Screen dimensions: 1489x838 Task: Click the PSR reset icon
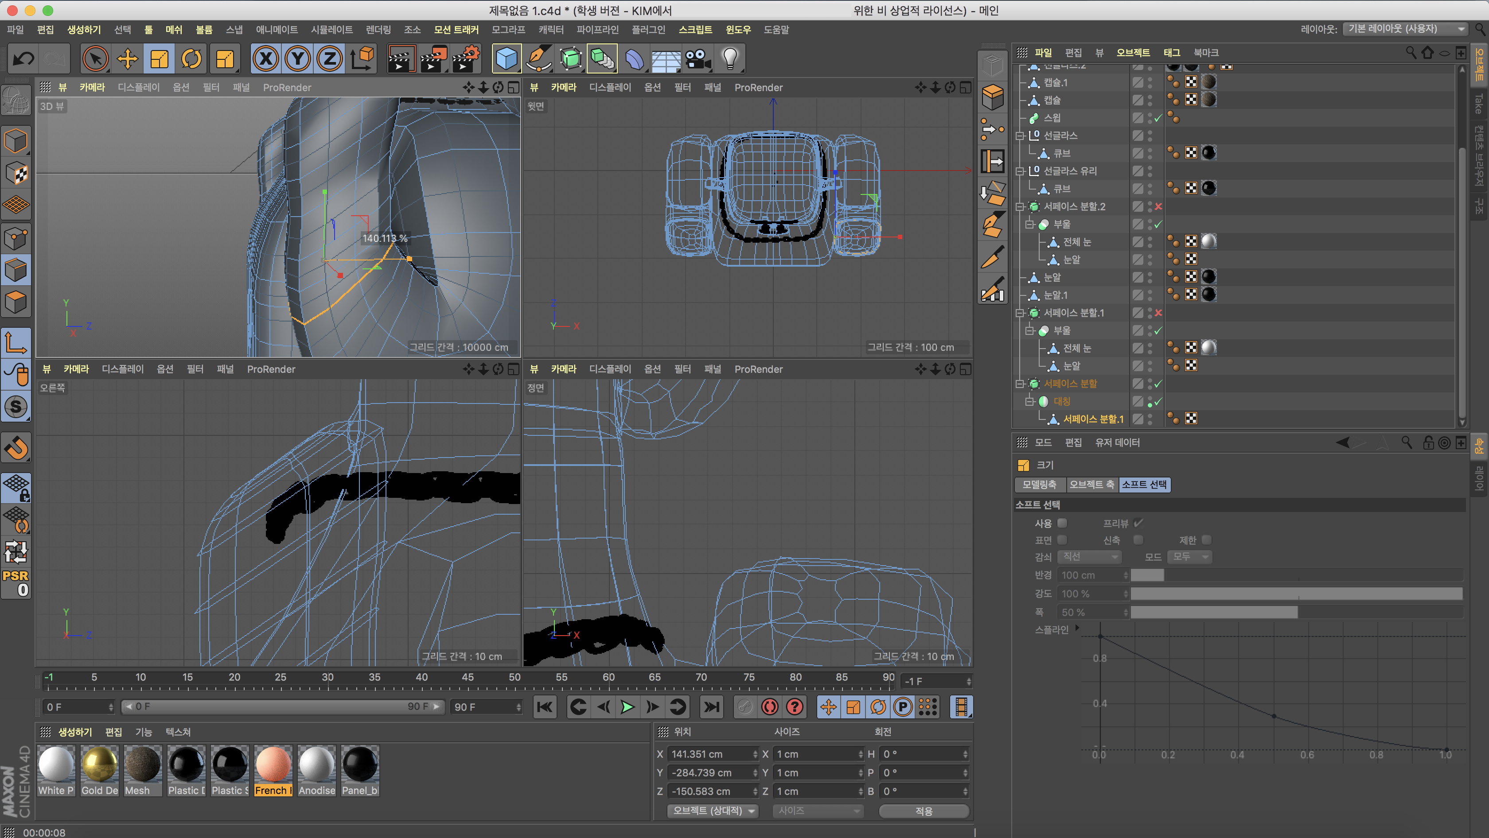(x=16, y=583)
